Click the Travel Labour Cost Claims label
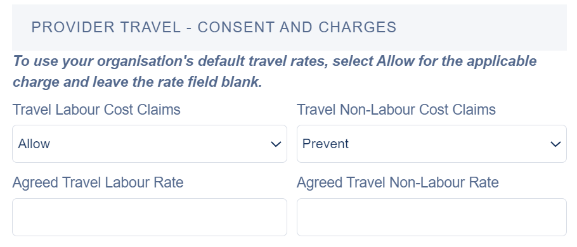The height and width of the screenshot is (247, 577). coord(96,110)
